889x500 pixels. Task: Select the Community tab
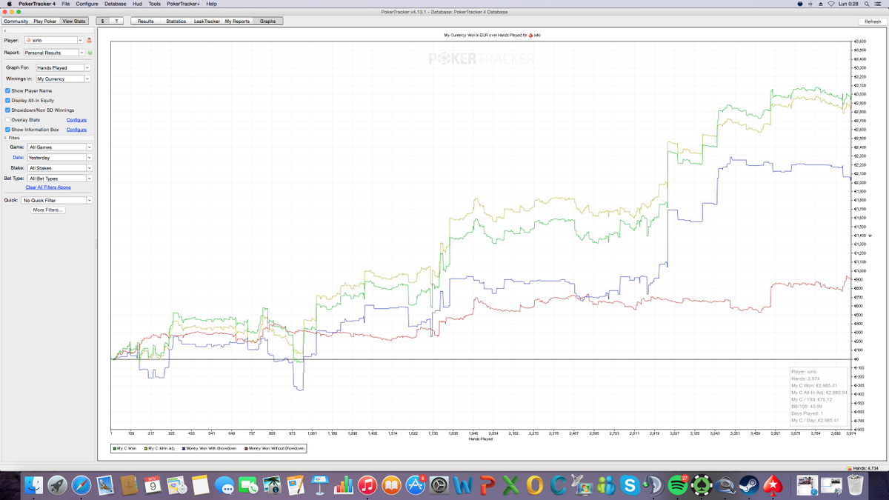[16, 21]
